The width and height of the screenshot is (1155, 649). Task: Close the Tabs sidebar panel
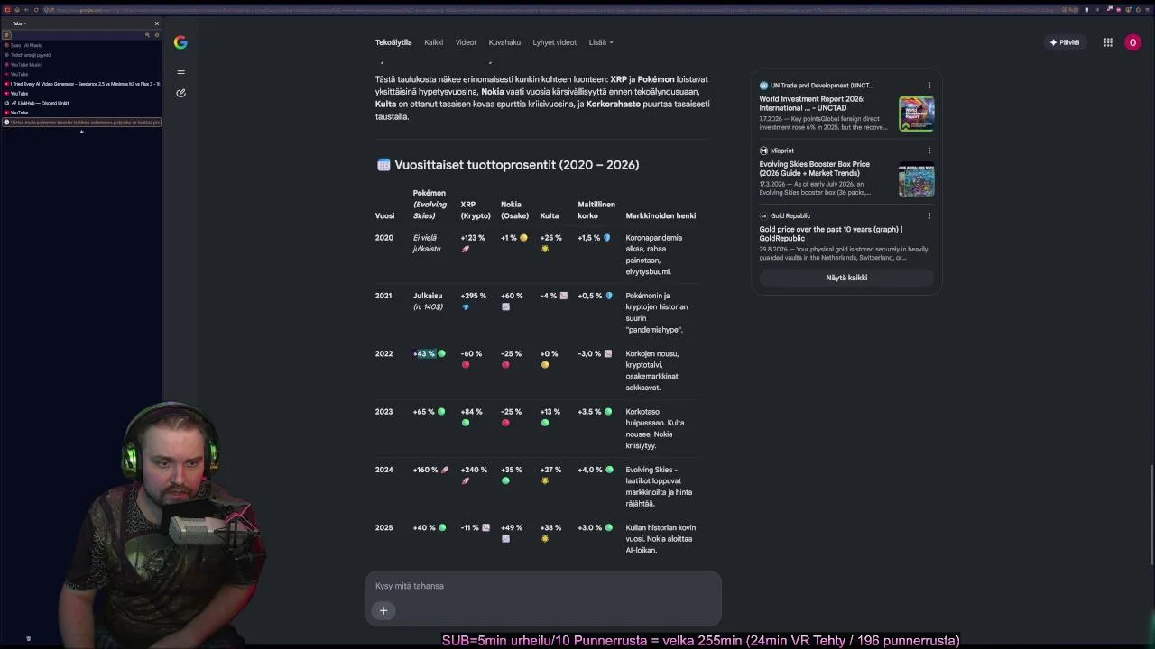pos(156,23)
